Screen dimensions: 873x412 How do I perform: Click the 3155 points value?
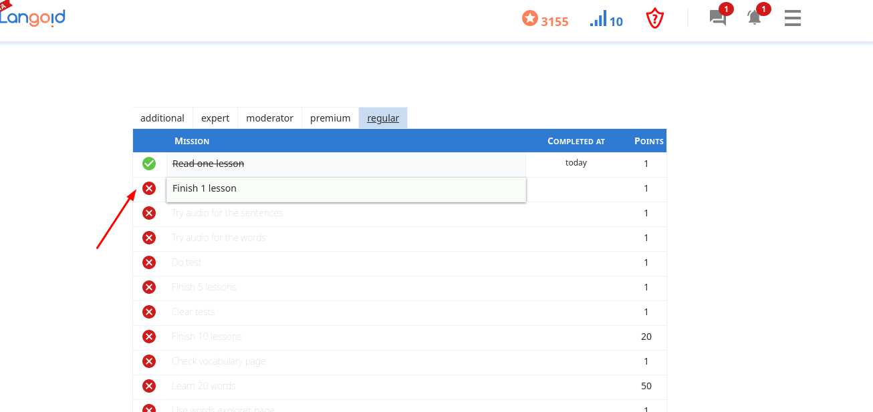pos(555,21)
